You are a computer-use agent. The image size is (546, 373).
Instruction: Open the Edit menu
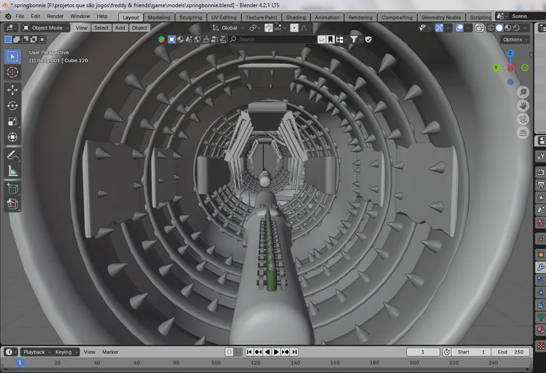coord(36,16)
